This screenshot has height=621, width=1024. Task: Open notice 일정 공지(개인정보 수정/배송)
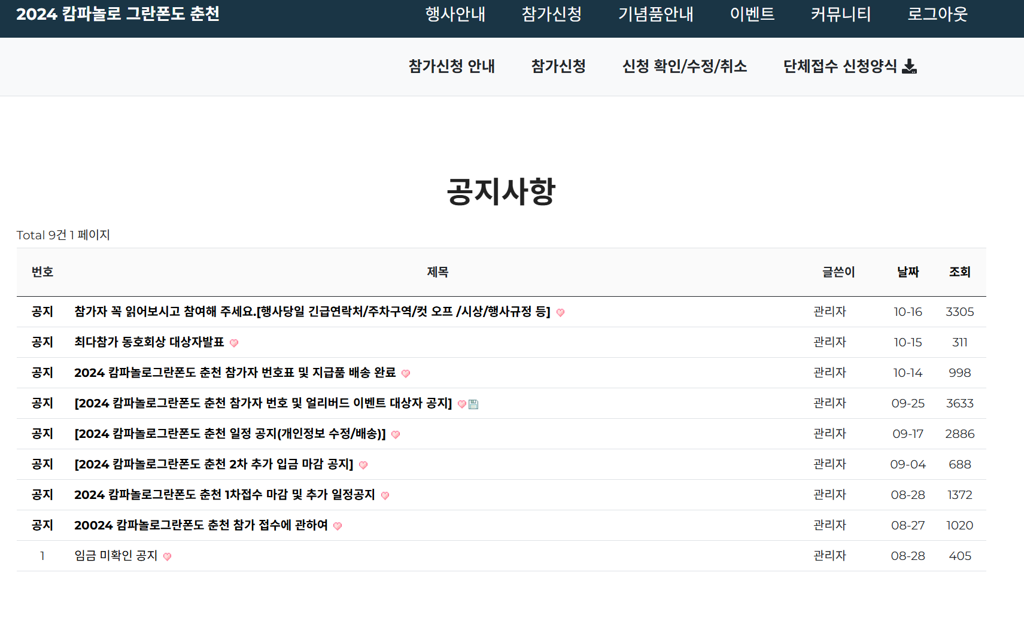[230, 434]
